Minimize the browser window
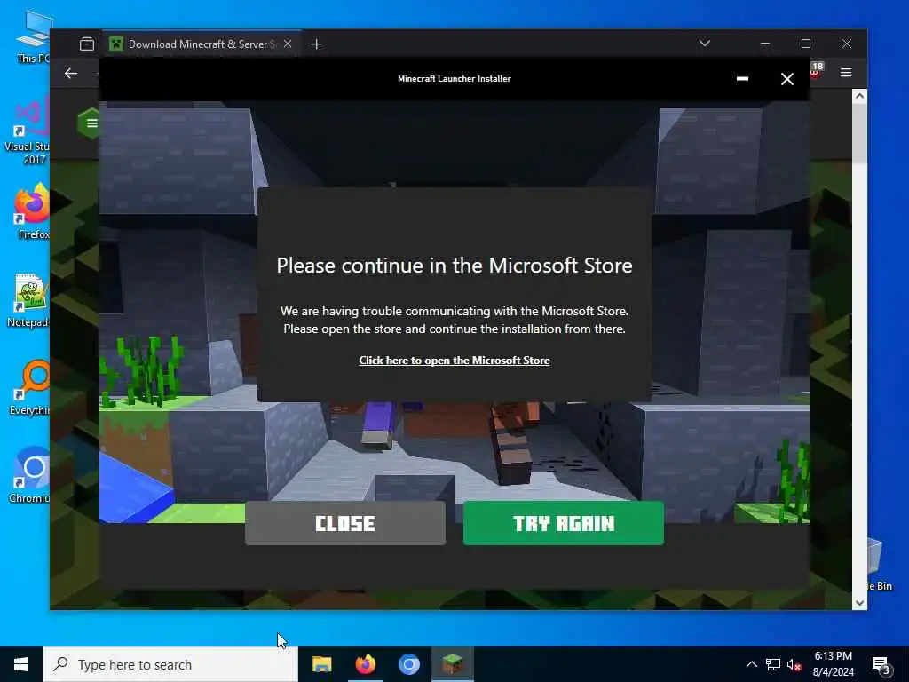This screenshot has height=682, width=909. tap(765, 44)
